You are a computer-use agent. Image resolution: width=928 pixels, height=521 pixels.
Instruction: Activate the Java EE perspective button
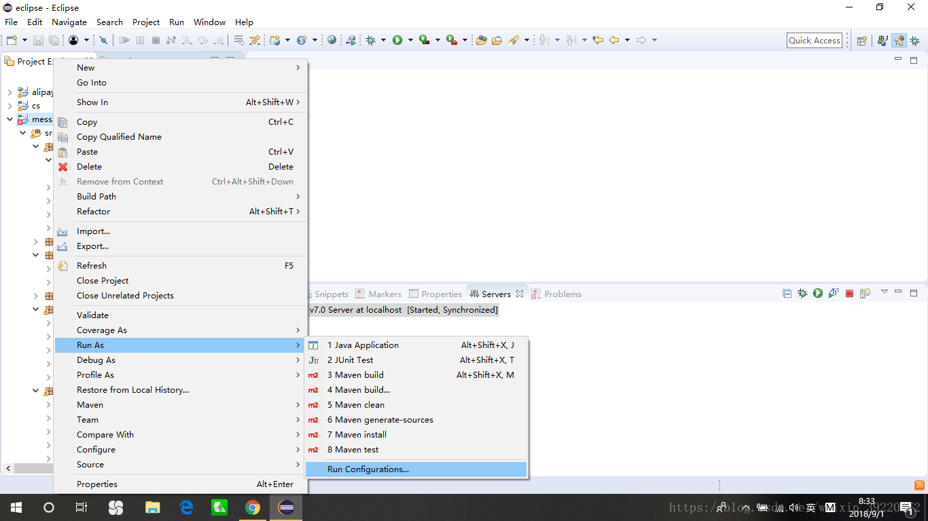pos(899,40)
